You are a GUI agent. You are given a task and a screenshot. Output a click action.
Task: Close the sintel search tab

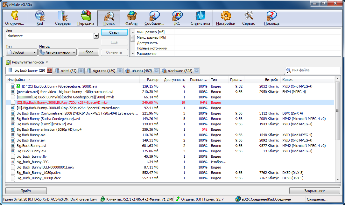click(81, 70)
